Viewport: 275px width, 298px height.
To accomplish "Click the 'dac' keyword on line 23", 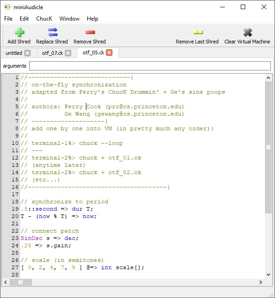I will coord(70,238).
